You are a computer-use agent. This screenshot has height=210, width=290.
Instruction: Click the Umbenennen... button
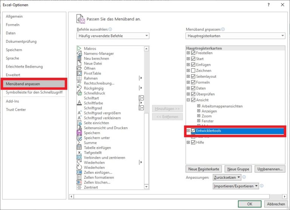tap(270, 169)
